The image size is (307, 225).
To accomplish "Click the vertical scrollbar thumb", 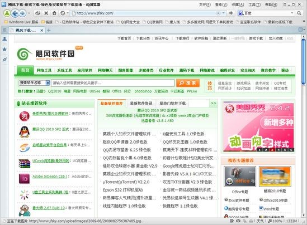I will [x=304, y=61].
